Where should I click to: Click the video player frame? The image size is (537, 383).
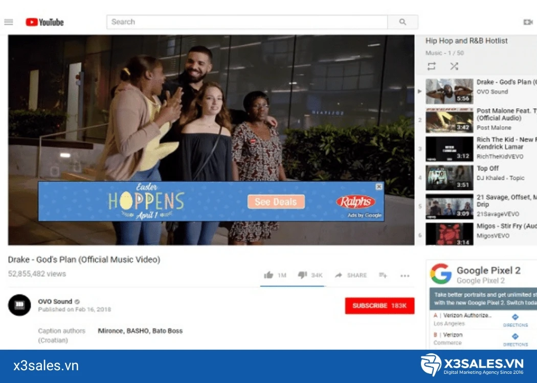pos(211,140)
